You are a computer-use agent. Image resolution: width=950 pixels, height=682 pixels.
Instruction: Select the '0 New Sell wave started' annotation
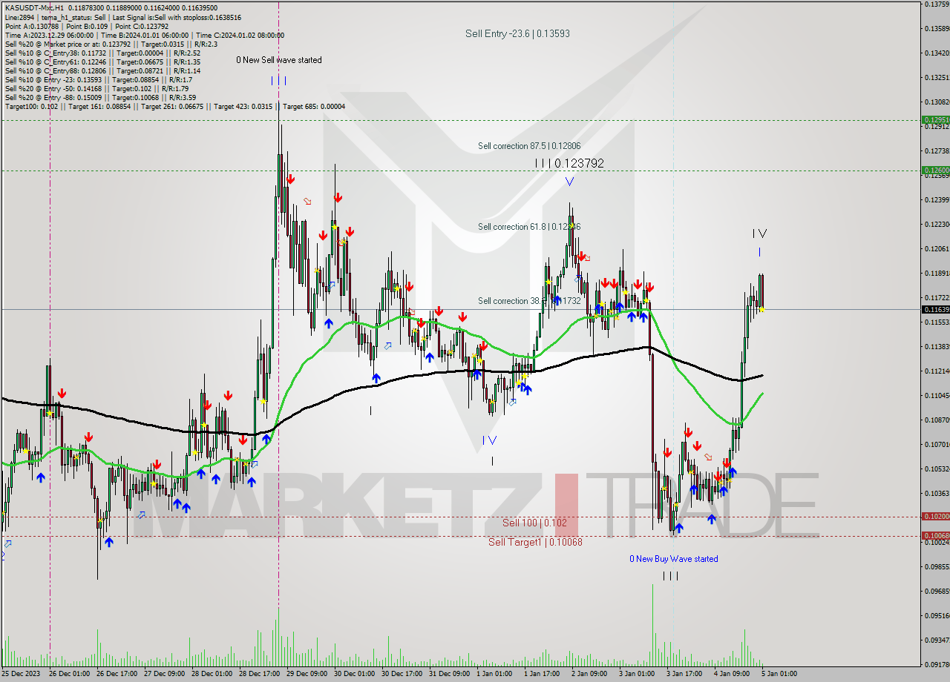click(x=279, y=60)
